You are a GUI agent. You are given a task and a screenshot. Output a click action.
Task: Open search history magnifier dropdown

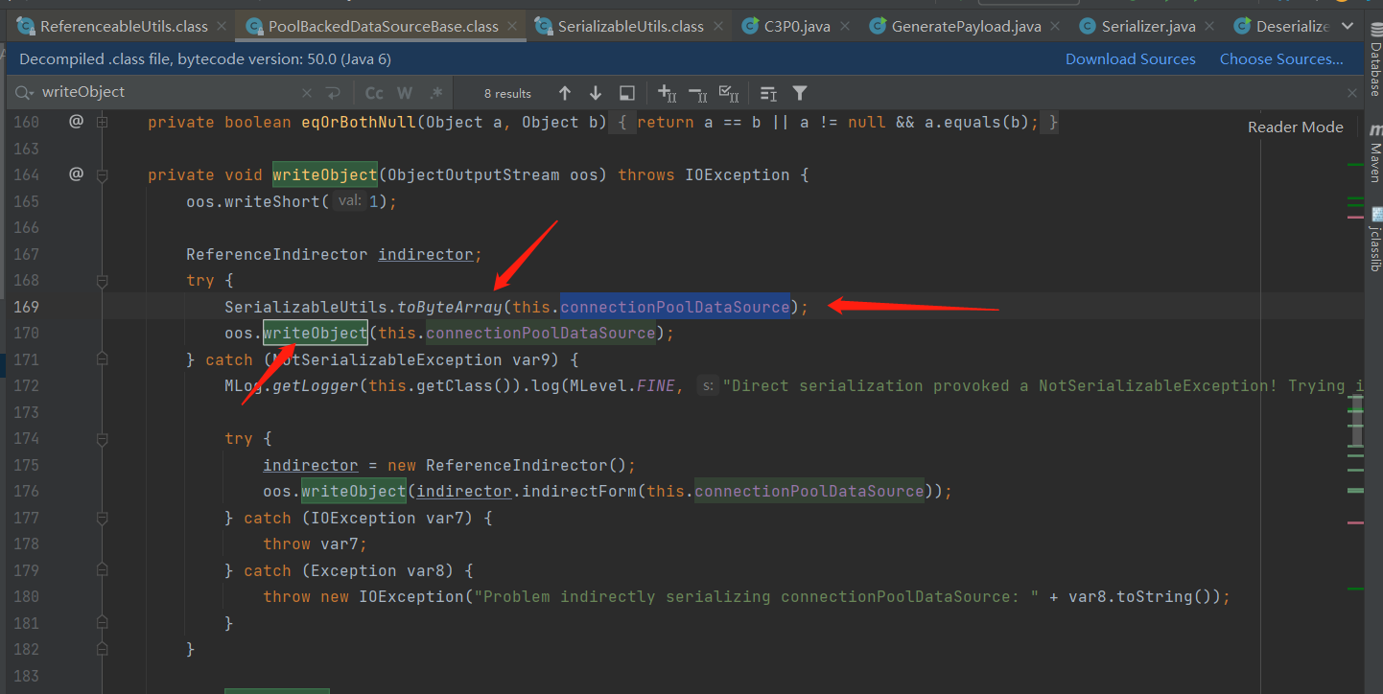tap(24, 93)
